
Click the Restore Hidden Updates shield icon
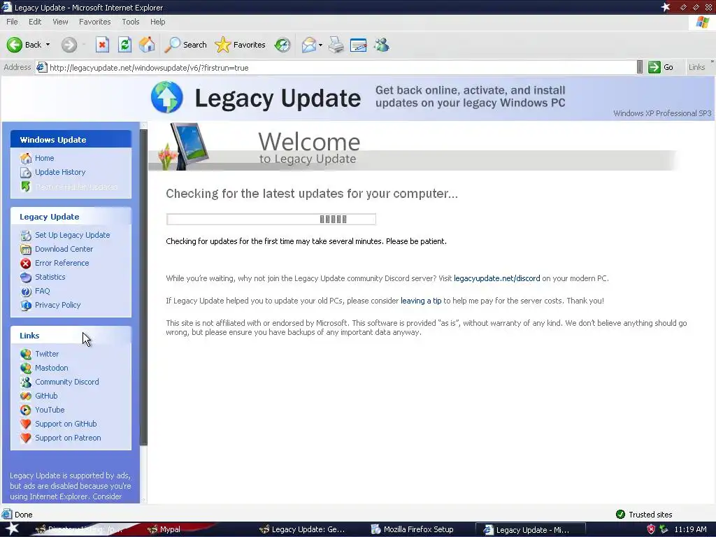[26, 186]
